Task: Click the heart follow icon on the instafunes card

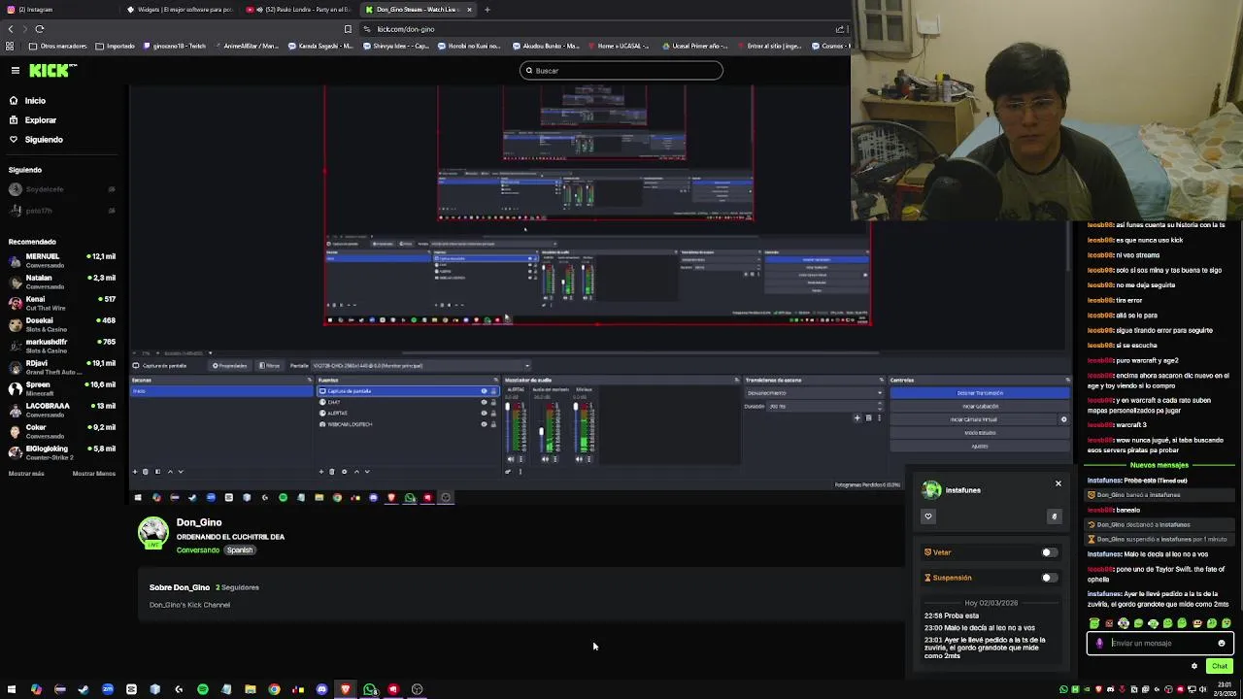Action: [928, 516]
